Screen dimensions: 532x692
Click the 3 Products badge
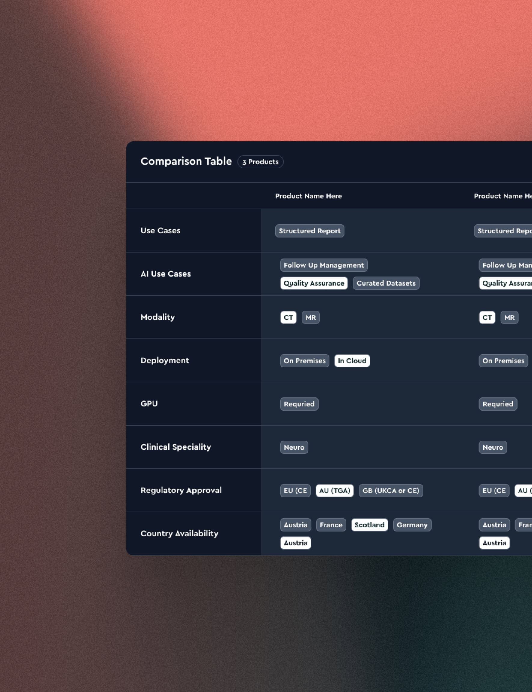click(260, 162)
